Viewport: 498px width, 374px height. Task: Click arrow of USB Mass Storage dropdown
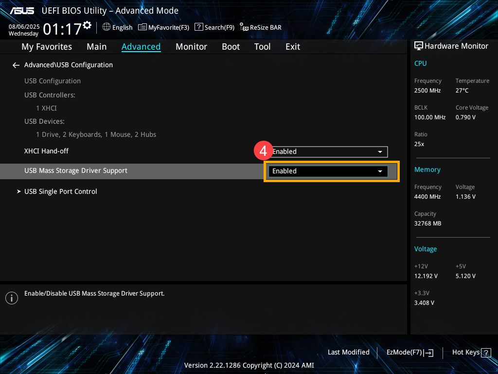pyautogui.click(x=380, y=171)
